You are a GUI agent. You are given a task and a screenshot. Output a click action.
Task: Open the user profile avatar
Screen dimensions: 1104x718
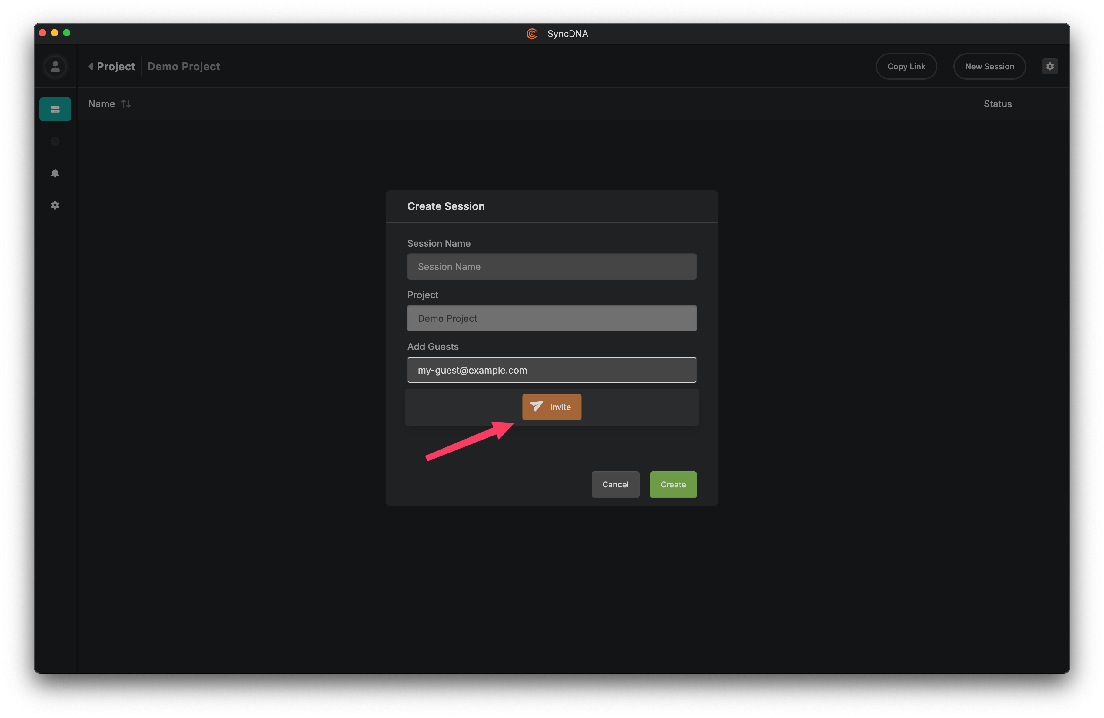tap(55, 66)
